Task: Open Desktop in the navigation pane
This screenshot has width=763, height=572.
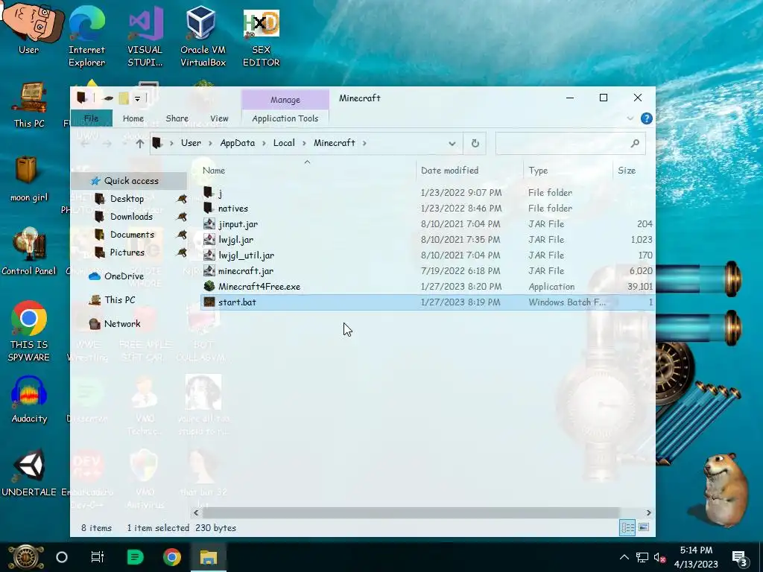Action: pos(127,198)
